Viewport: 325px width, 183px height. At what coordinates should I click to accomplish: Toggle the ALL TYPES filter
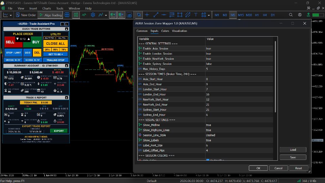tap(49, 38)
